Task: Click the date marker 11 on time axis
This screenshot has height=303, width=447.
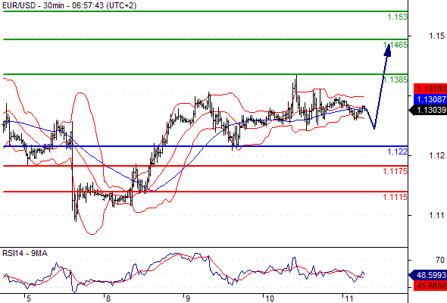Action: pos(349,298)
